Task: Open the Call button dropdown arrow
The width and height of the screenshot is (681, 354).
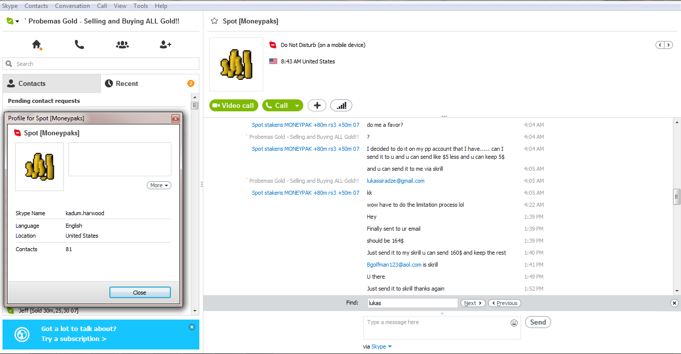Action: click(297, 105)
